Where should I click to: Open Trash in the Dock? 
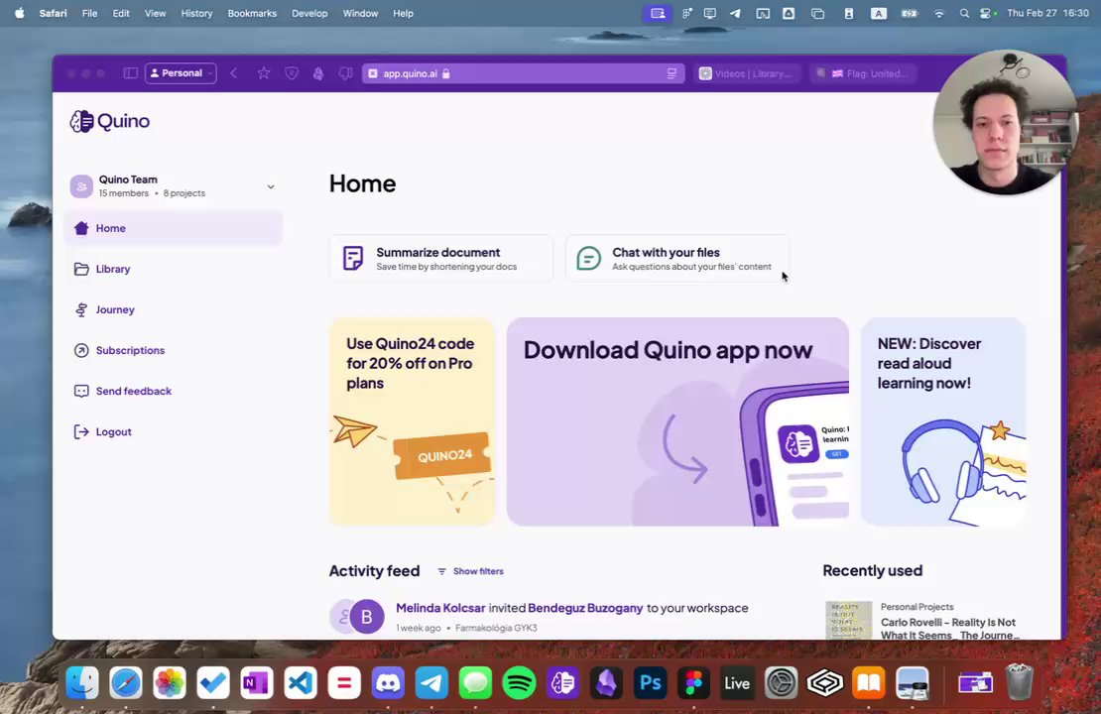pos(1019,682)
